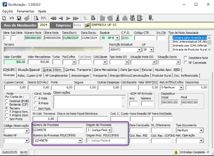Image resolution: width=214 pixels, height=156 pixels.
Task: Expand the Origem do Processo dropdown
Action: click(110, 130)
